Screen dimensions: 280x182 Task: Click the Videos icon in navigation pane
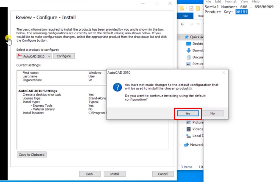tap(189, 129)
